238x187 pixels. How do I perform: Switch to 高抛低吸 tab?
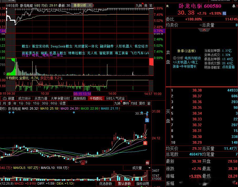point(80,99)
